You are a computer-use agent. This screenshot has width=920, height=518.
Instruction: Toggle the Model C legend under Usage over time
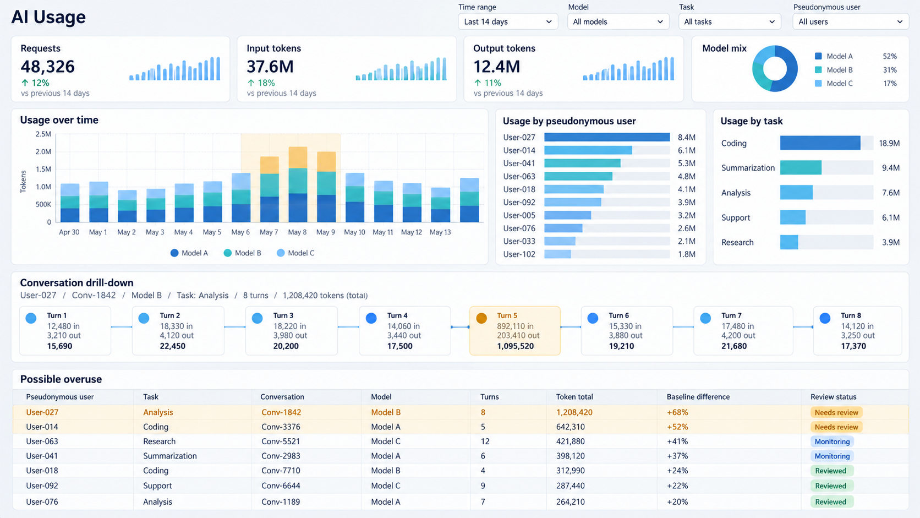tap(296, 253)
